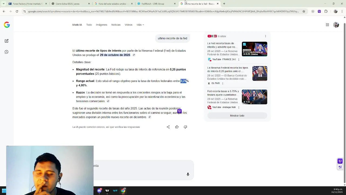Open TradingView from the taskbar
The height and width of the screenshot is (195, 346).
(107, 191)
